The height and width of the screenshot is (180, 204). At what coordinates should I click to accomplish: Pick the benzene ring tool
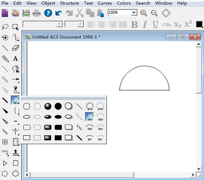pos(16,173)
